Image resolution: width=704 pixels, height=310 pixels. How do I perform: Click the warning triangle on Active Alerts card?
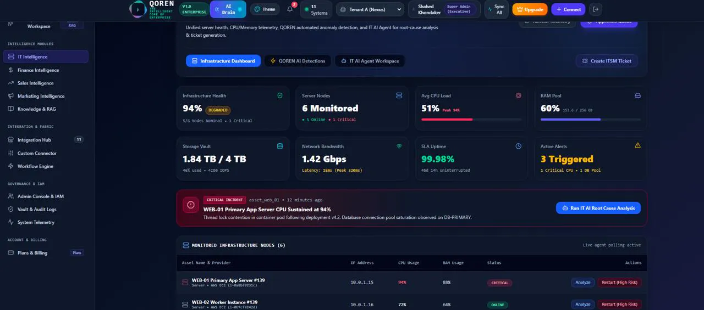pyautogui.click(x=637, y=146)
